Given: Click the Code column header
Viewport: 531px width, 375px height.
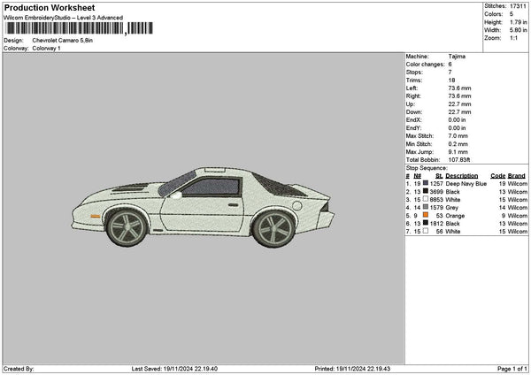Looking at the screenshot, I should [497, 175].
